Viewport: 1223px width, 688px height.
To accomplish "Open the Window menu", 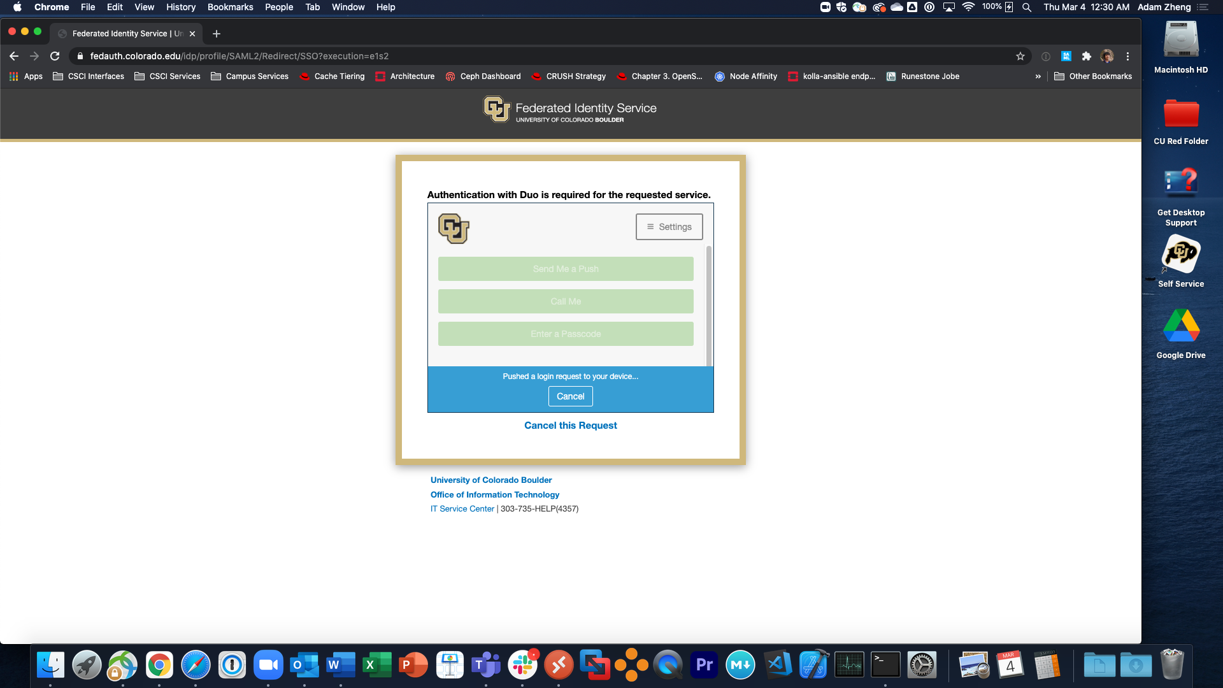I will pos(348,7).
